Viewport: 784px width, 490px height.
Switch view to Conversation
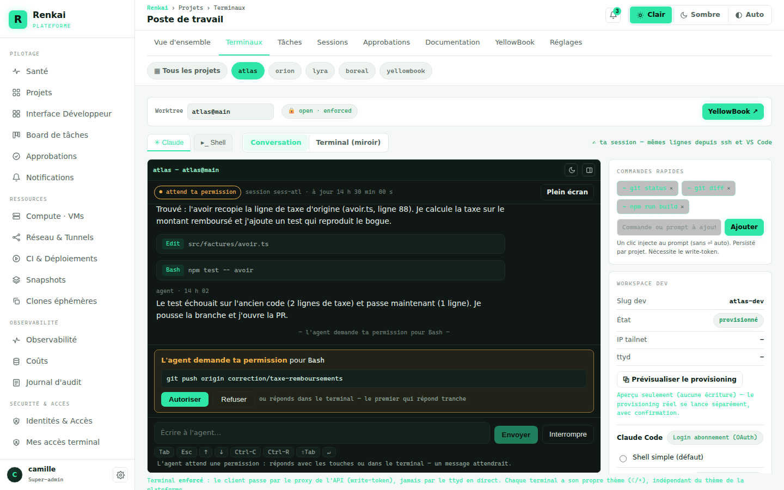click(275, 143)
